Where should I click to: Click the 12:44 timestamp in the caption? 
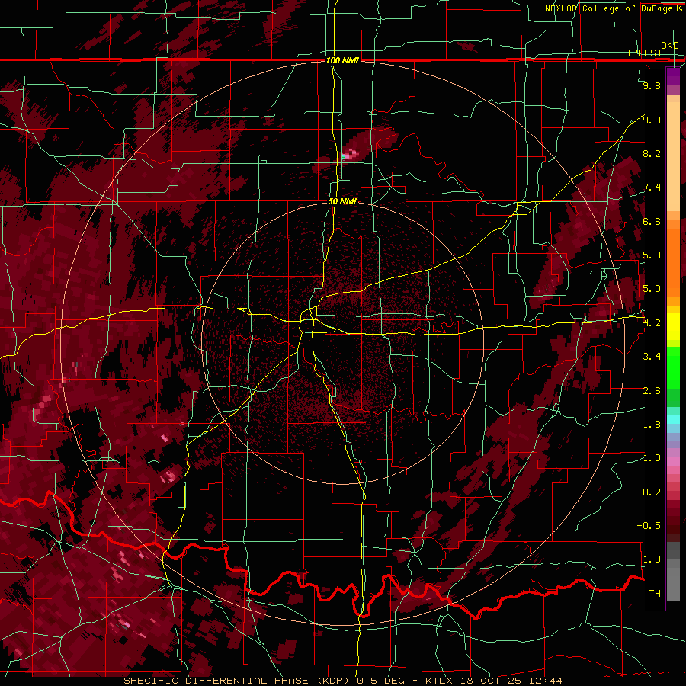pos(547,681)
